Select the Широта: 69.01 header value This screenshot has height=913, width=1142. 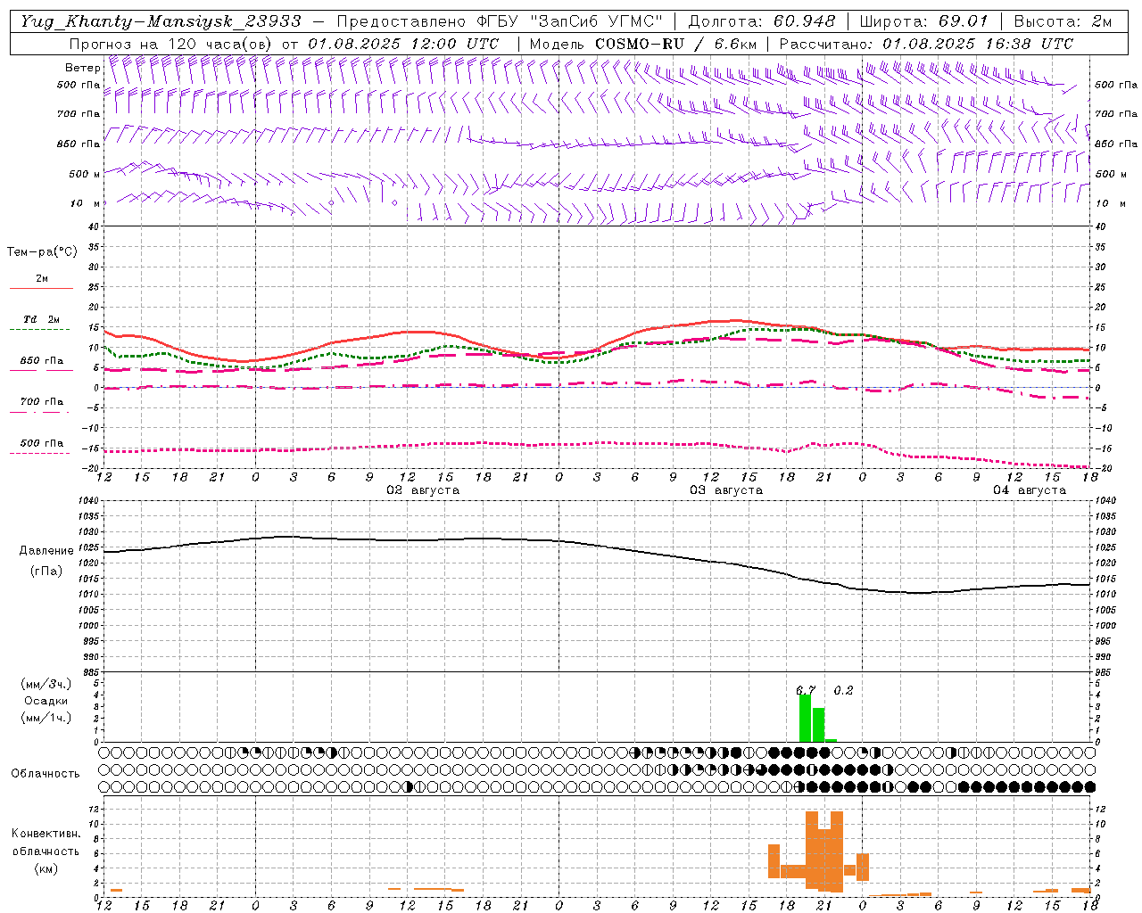(924, 21)
